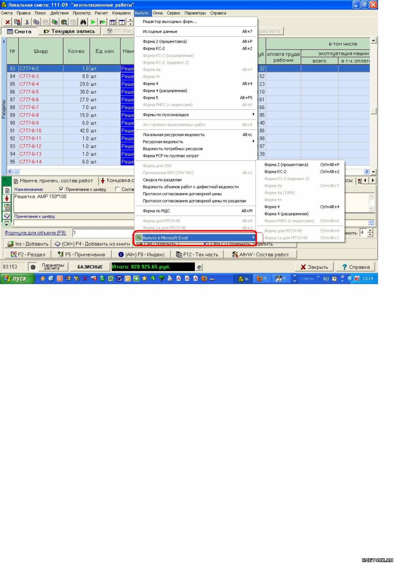Click the copy toolbar icon

tap(36, 22)
